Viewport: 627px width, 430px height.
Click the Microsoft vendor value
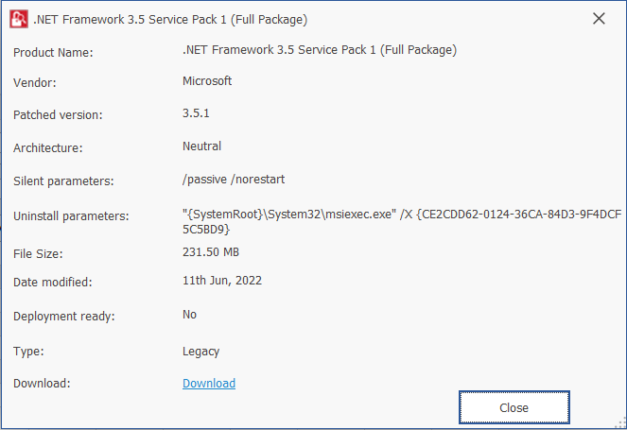(x=207, y=80)
